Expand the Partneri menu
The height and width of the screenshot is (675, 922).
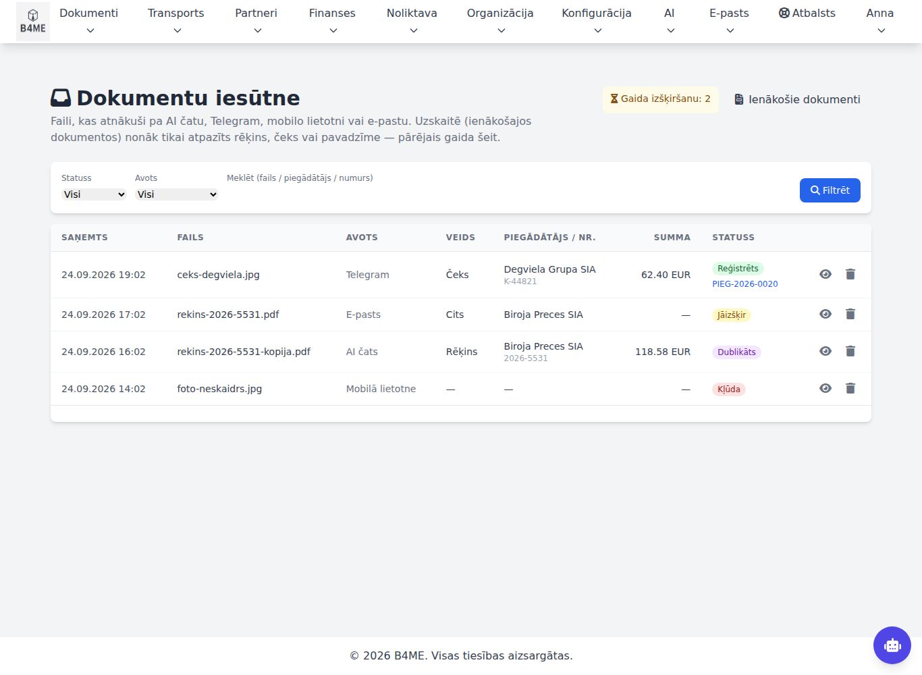[x=256, y=21]
